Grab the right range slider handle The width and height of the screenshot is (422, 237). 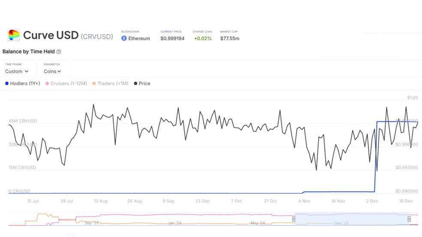[x=409, y=219]
